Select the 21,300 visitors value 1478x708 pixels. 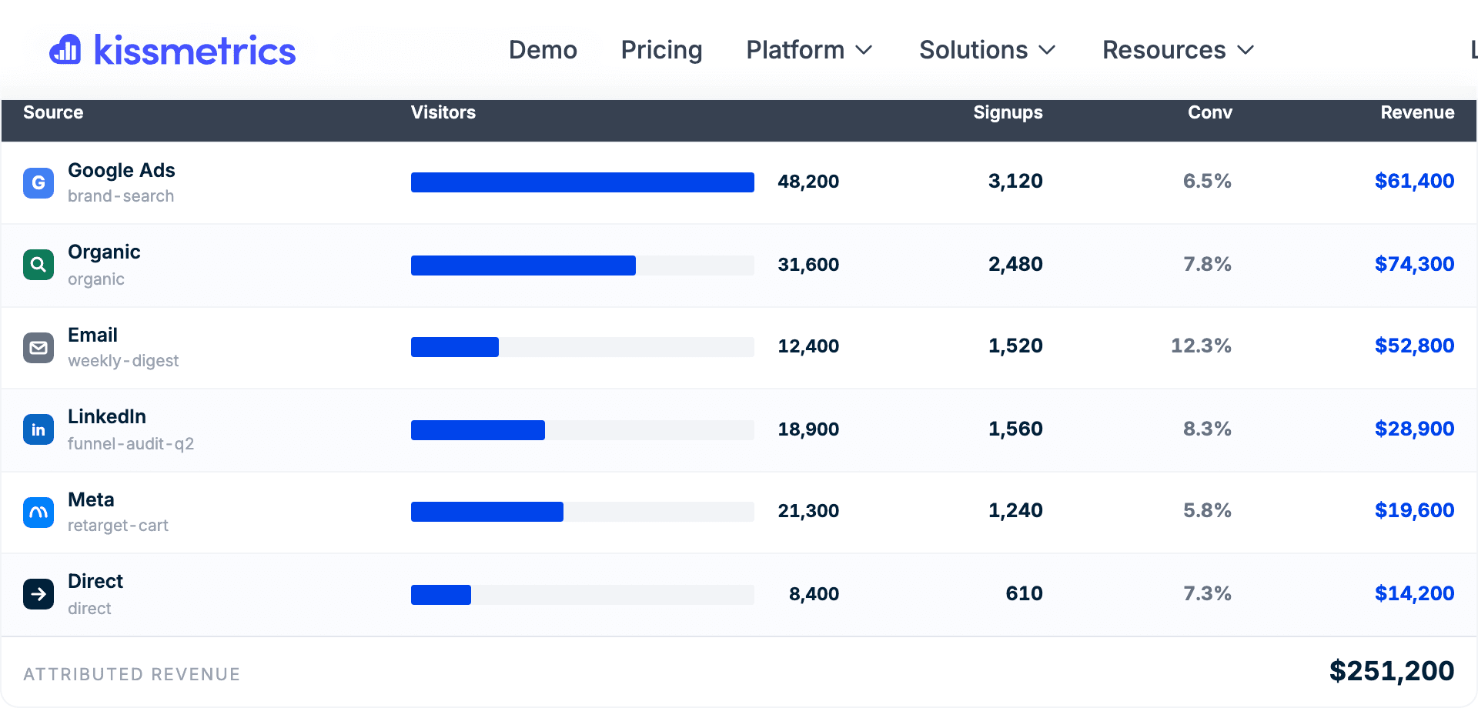click(x=808, y=511)
